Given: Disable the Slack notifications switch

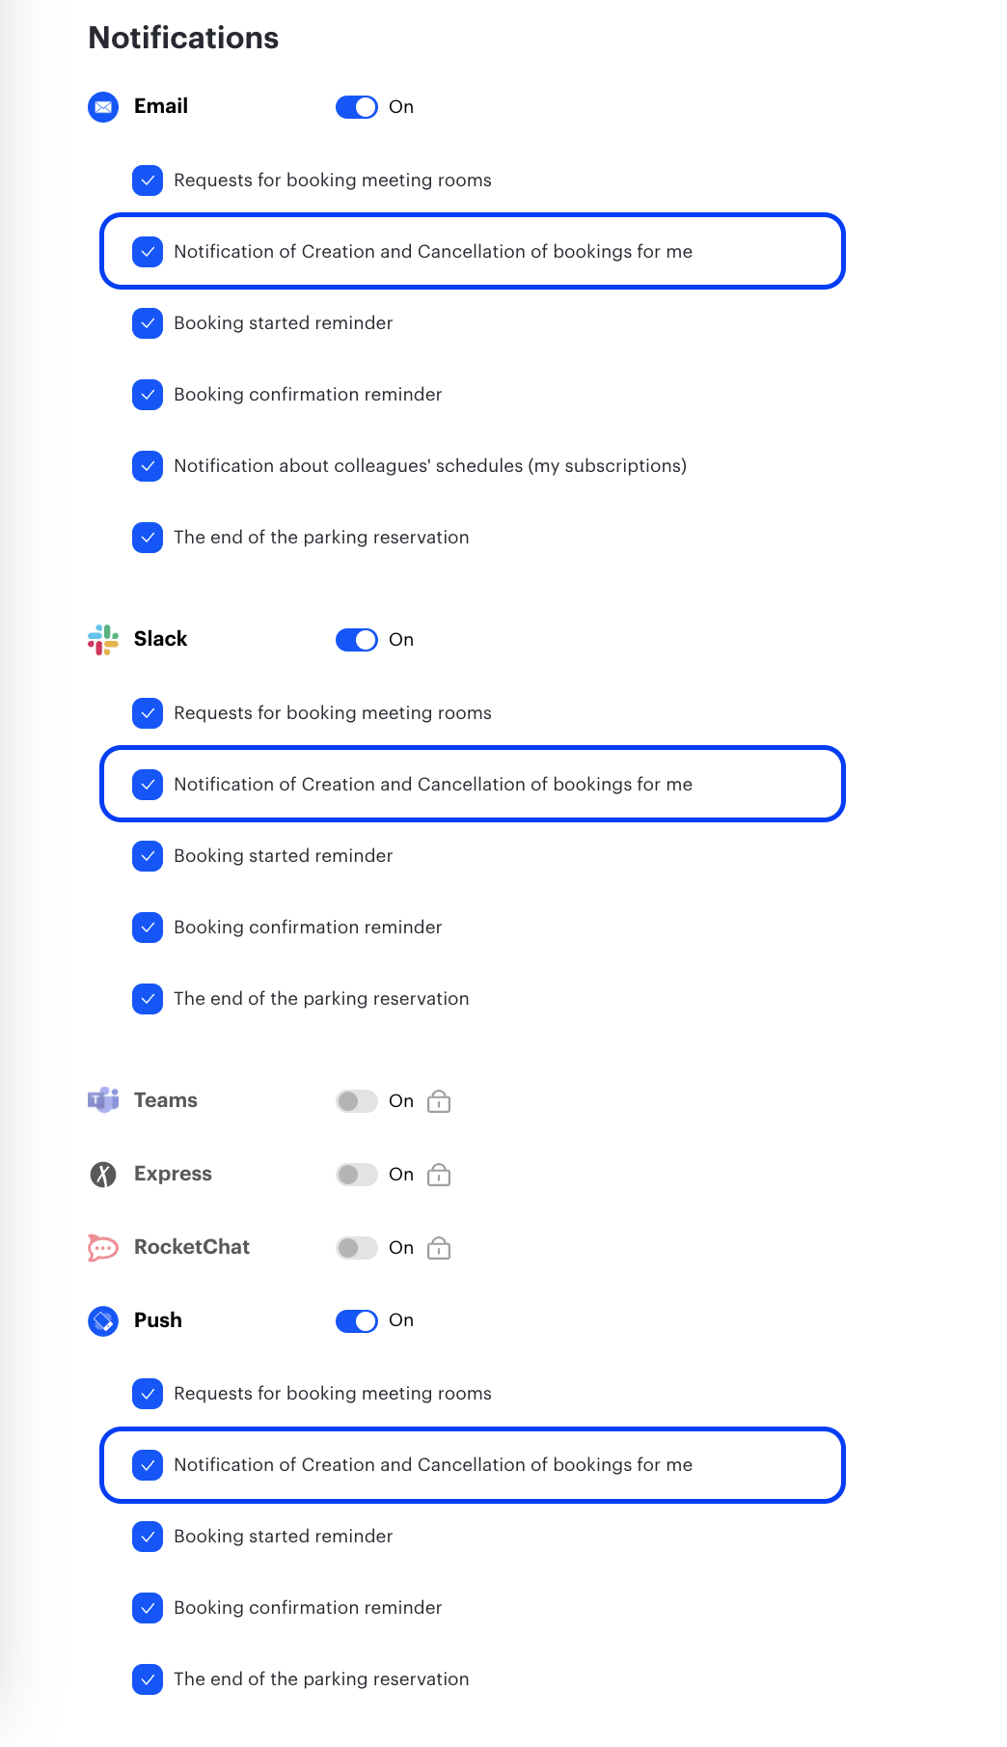Looking at the screenshot, I should coord(357,640).
